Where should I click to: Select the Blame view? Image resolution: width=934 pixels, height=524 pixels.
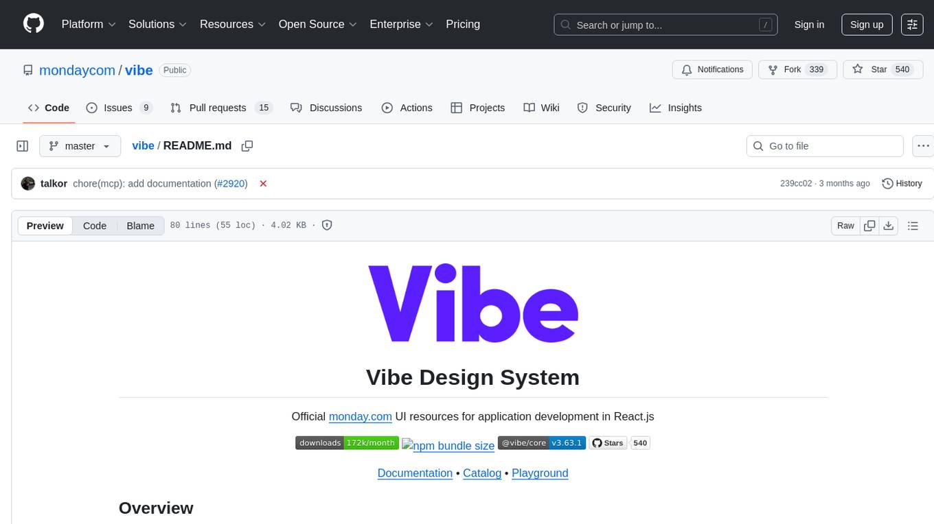[x=140, y=226]
